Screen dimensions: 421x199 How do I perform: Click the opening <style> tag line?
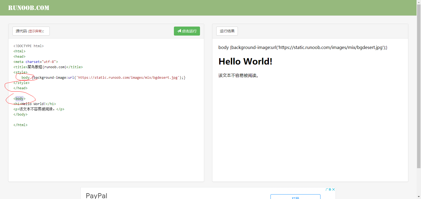click(20, 72)
